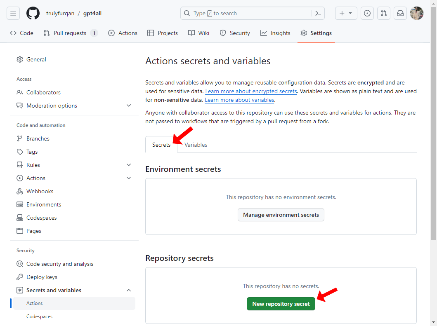The image size is (437, 326).
Task: Follow Learn more about encrypted secrets link
Action: click(251, 91)
